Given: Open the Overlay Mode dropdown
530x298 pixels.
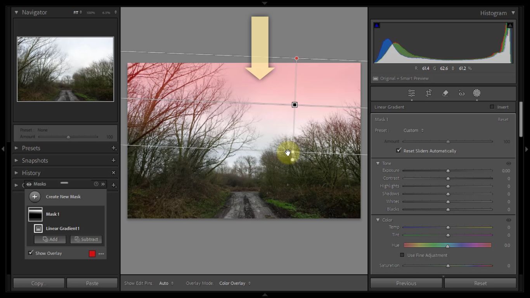Looking at the screenshot, I should pos(235,283).
